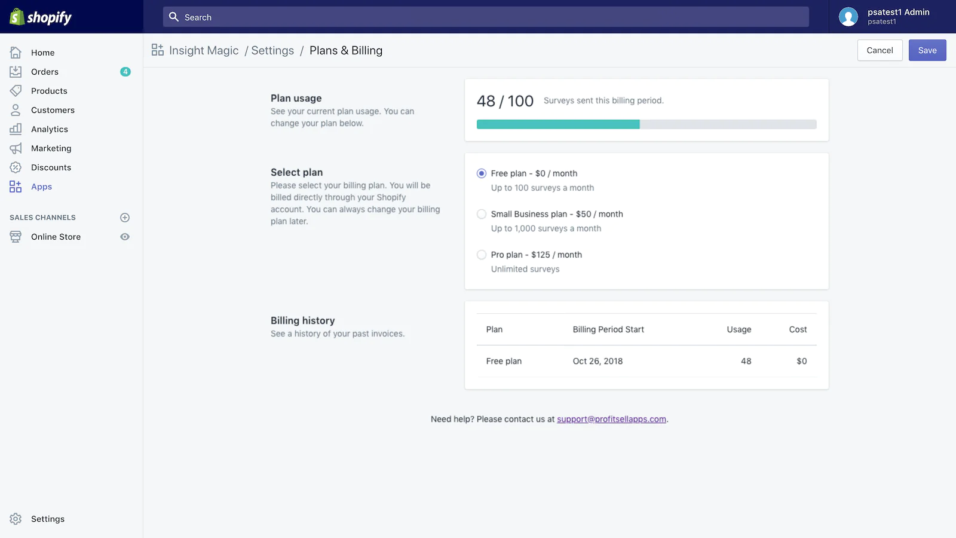Click the Settings gear icon in sidebar

(x=16, y=519)
